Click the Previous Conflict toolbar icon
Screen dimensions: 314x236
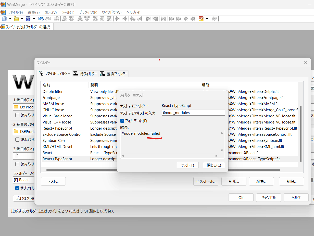pos(87,19)
